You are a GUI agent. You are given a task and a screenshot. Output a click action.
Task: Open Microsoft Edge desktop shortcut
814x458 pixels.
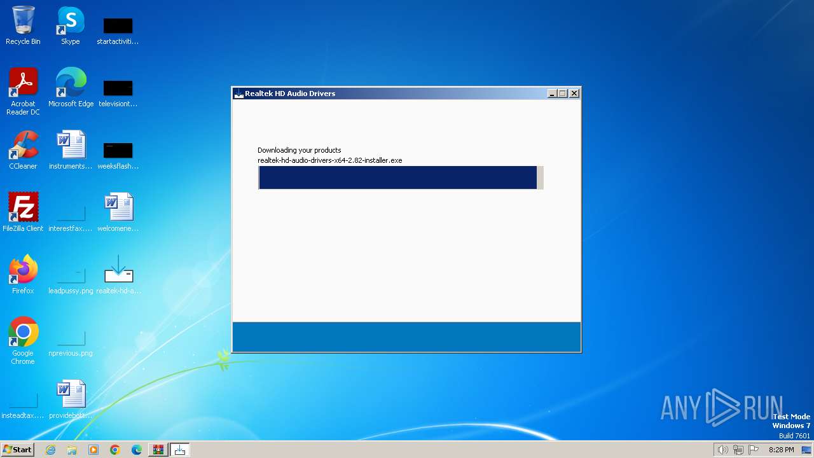(x=71, y=88)
